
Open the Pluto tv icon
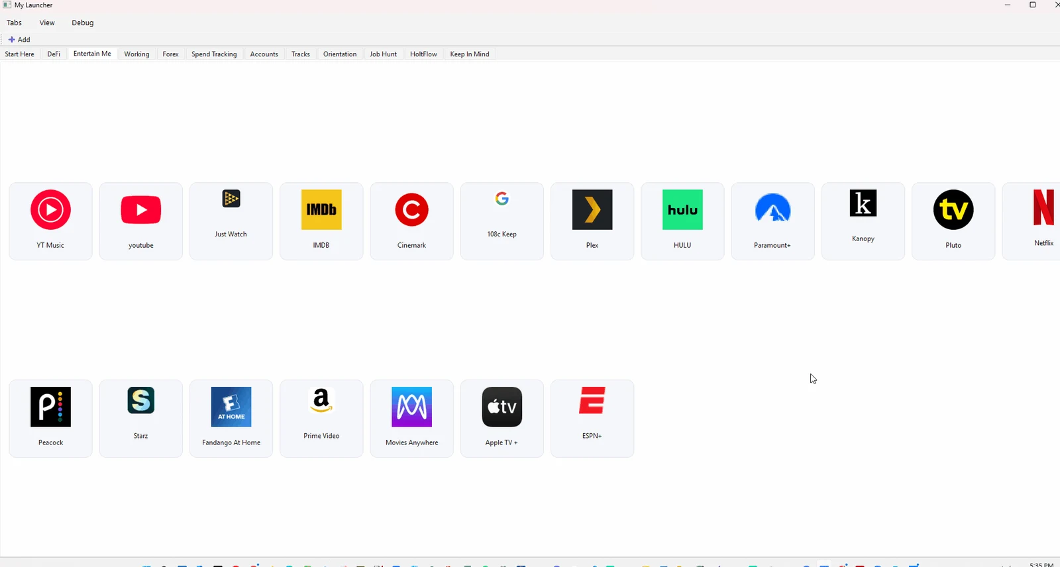click(x=953, y=221)
